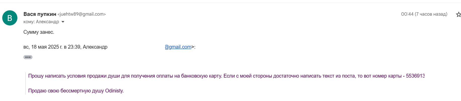The image size is (461, 101).
Task: Click the "кому: Александр" recipient line
Action: (41, 22)
